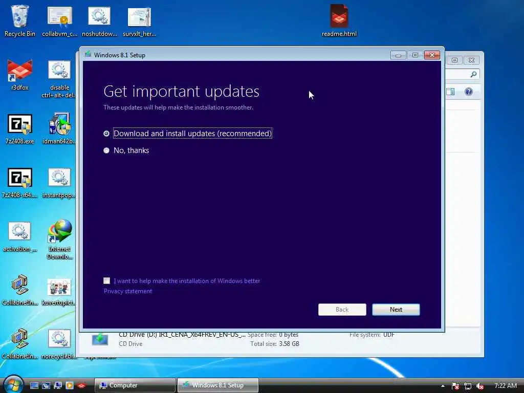Click Windows 8.1 Setup taskbar button
This screenshot has width=524, height=393.
218,385
